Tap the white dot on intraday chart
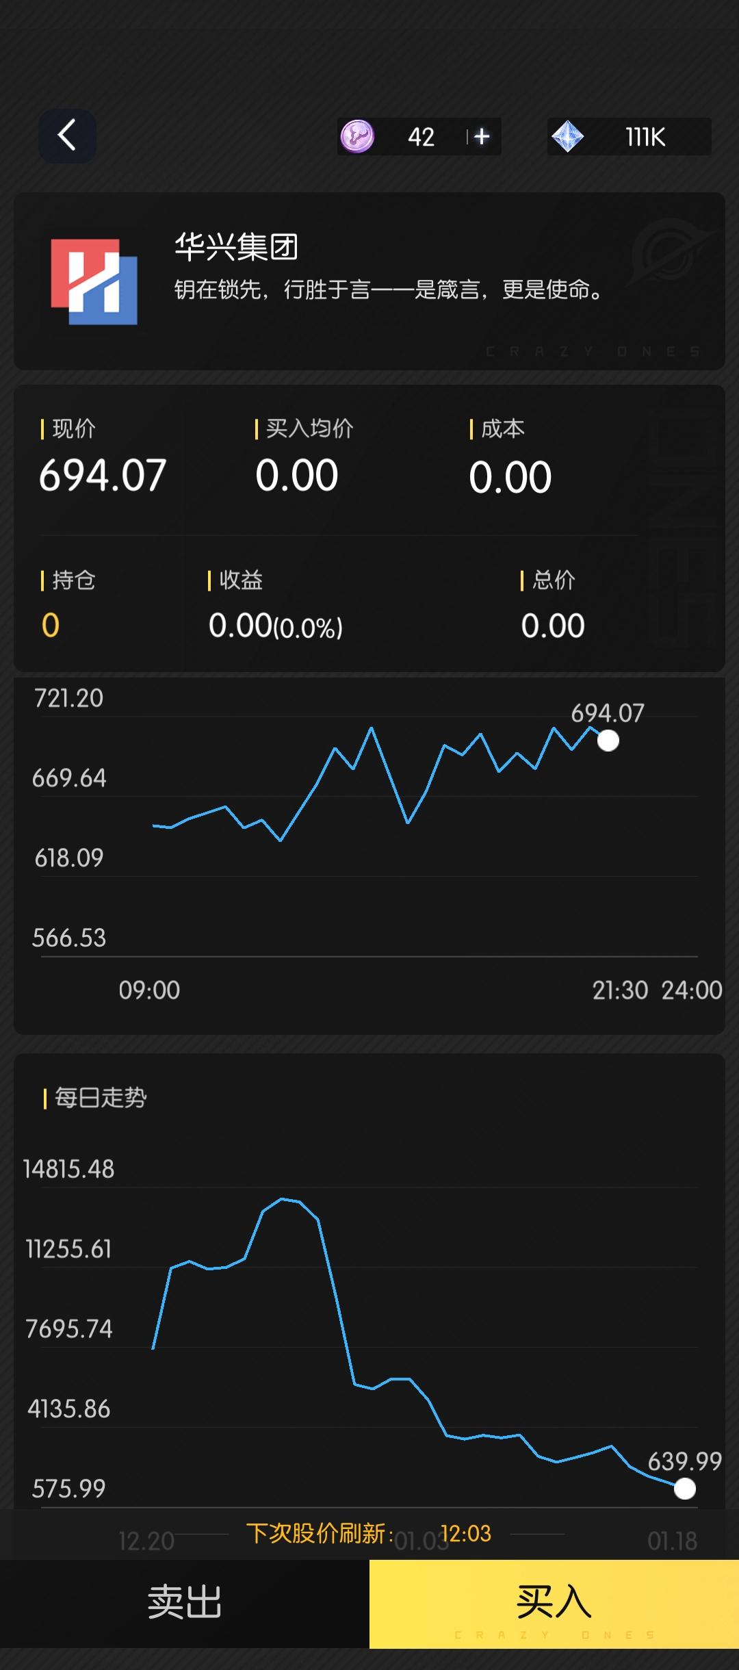The width and height of the screenshot is (739, 1670). tap(608, 741)
